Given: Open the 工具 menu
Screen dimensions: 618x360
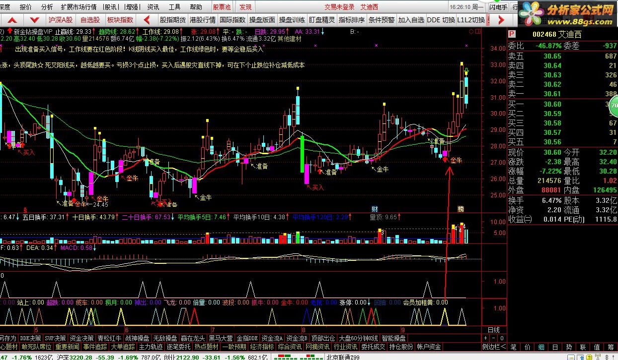Looking at the screenshot, I should tap(174, 7).
